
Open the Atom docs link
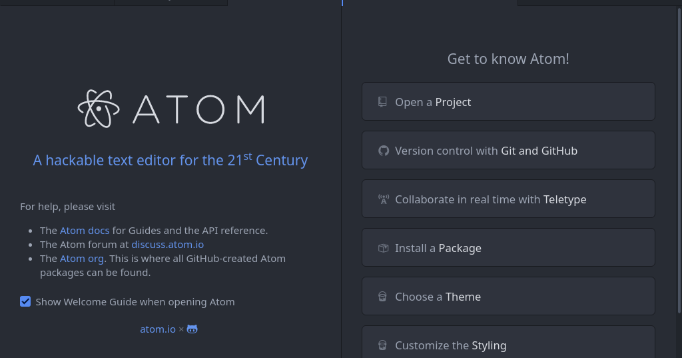(85, 231)
